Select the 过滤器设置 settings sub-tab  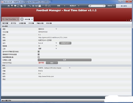coord(22,23)
